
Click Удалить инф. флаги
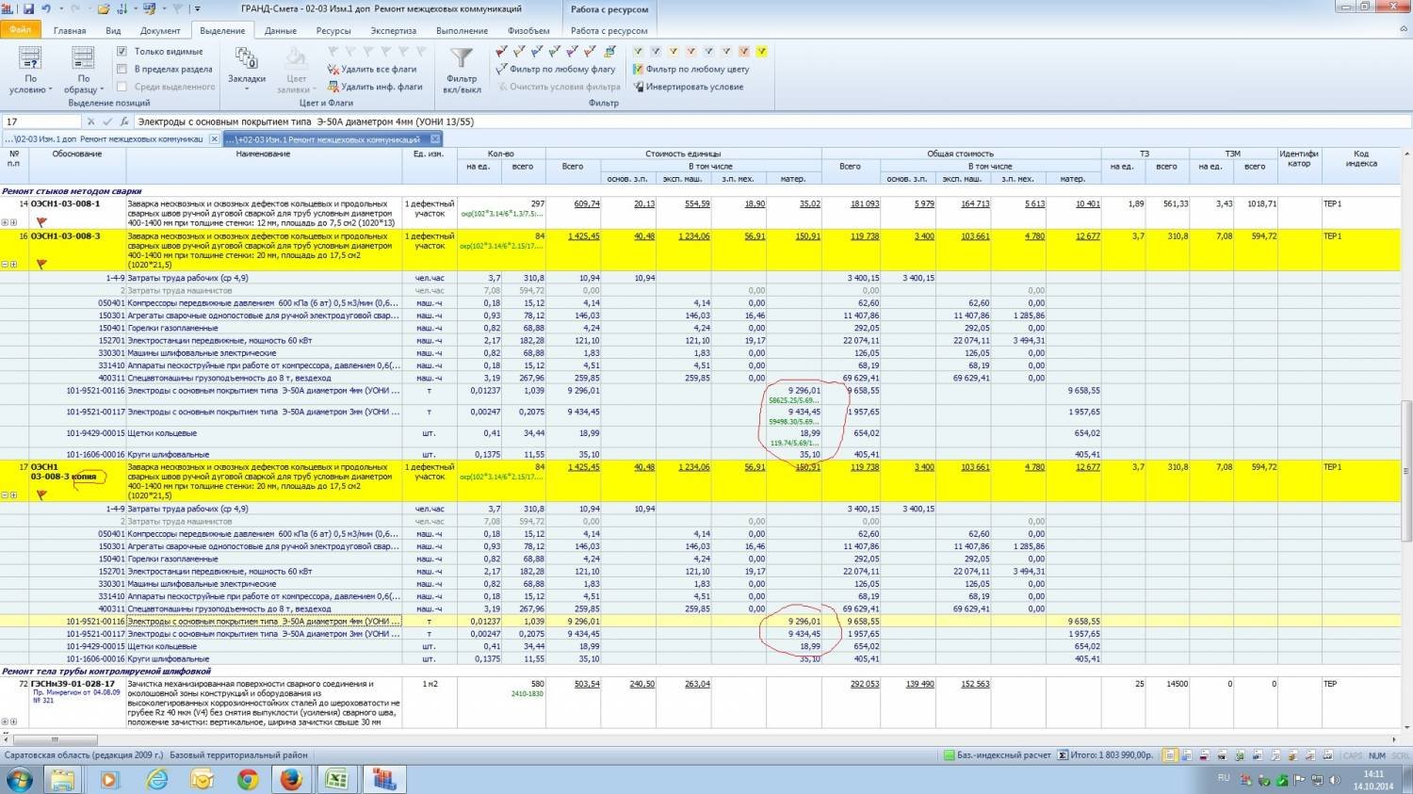(374, 87)
